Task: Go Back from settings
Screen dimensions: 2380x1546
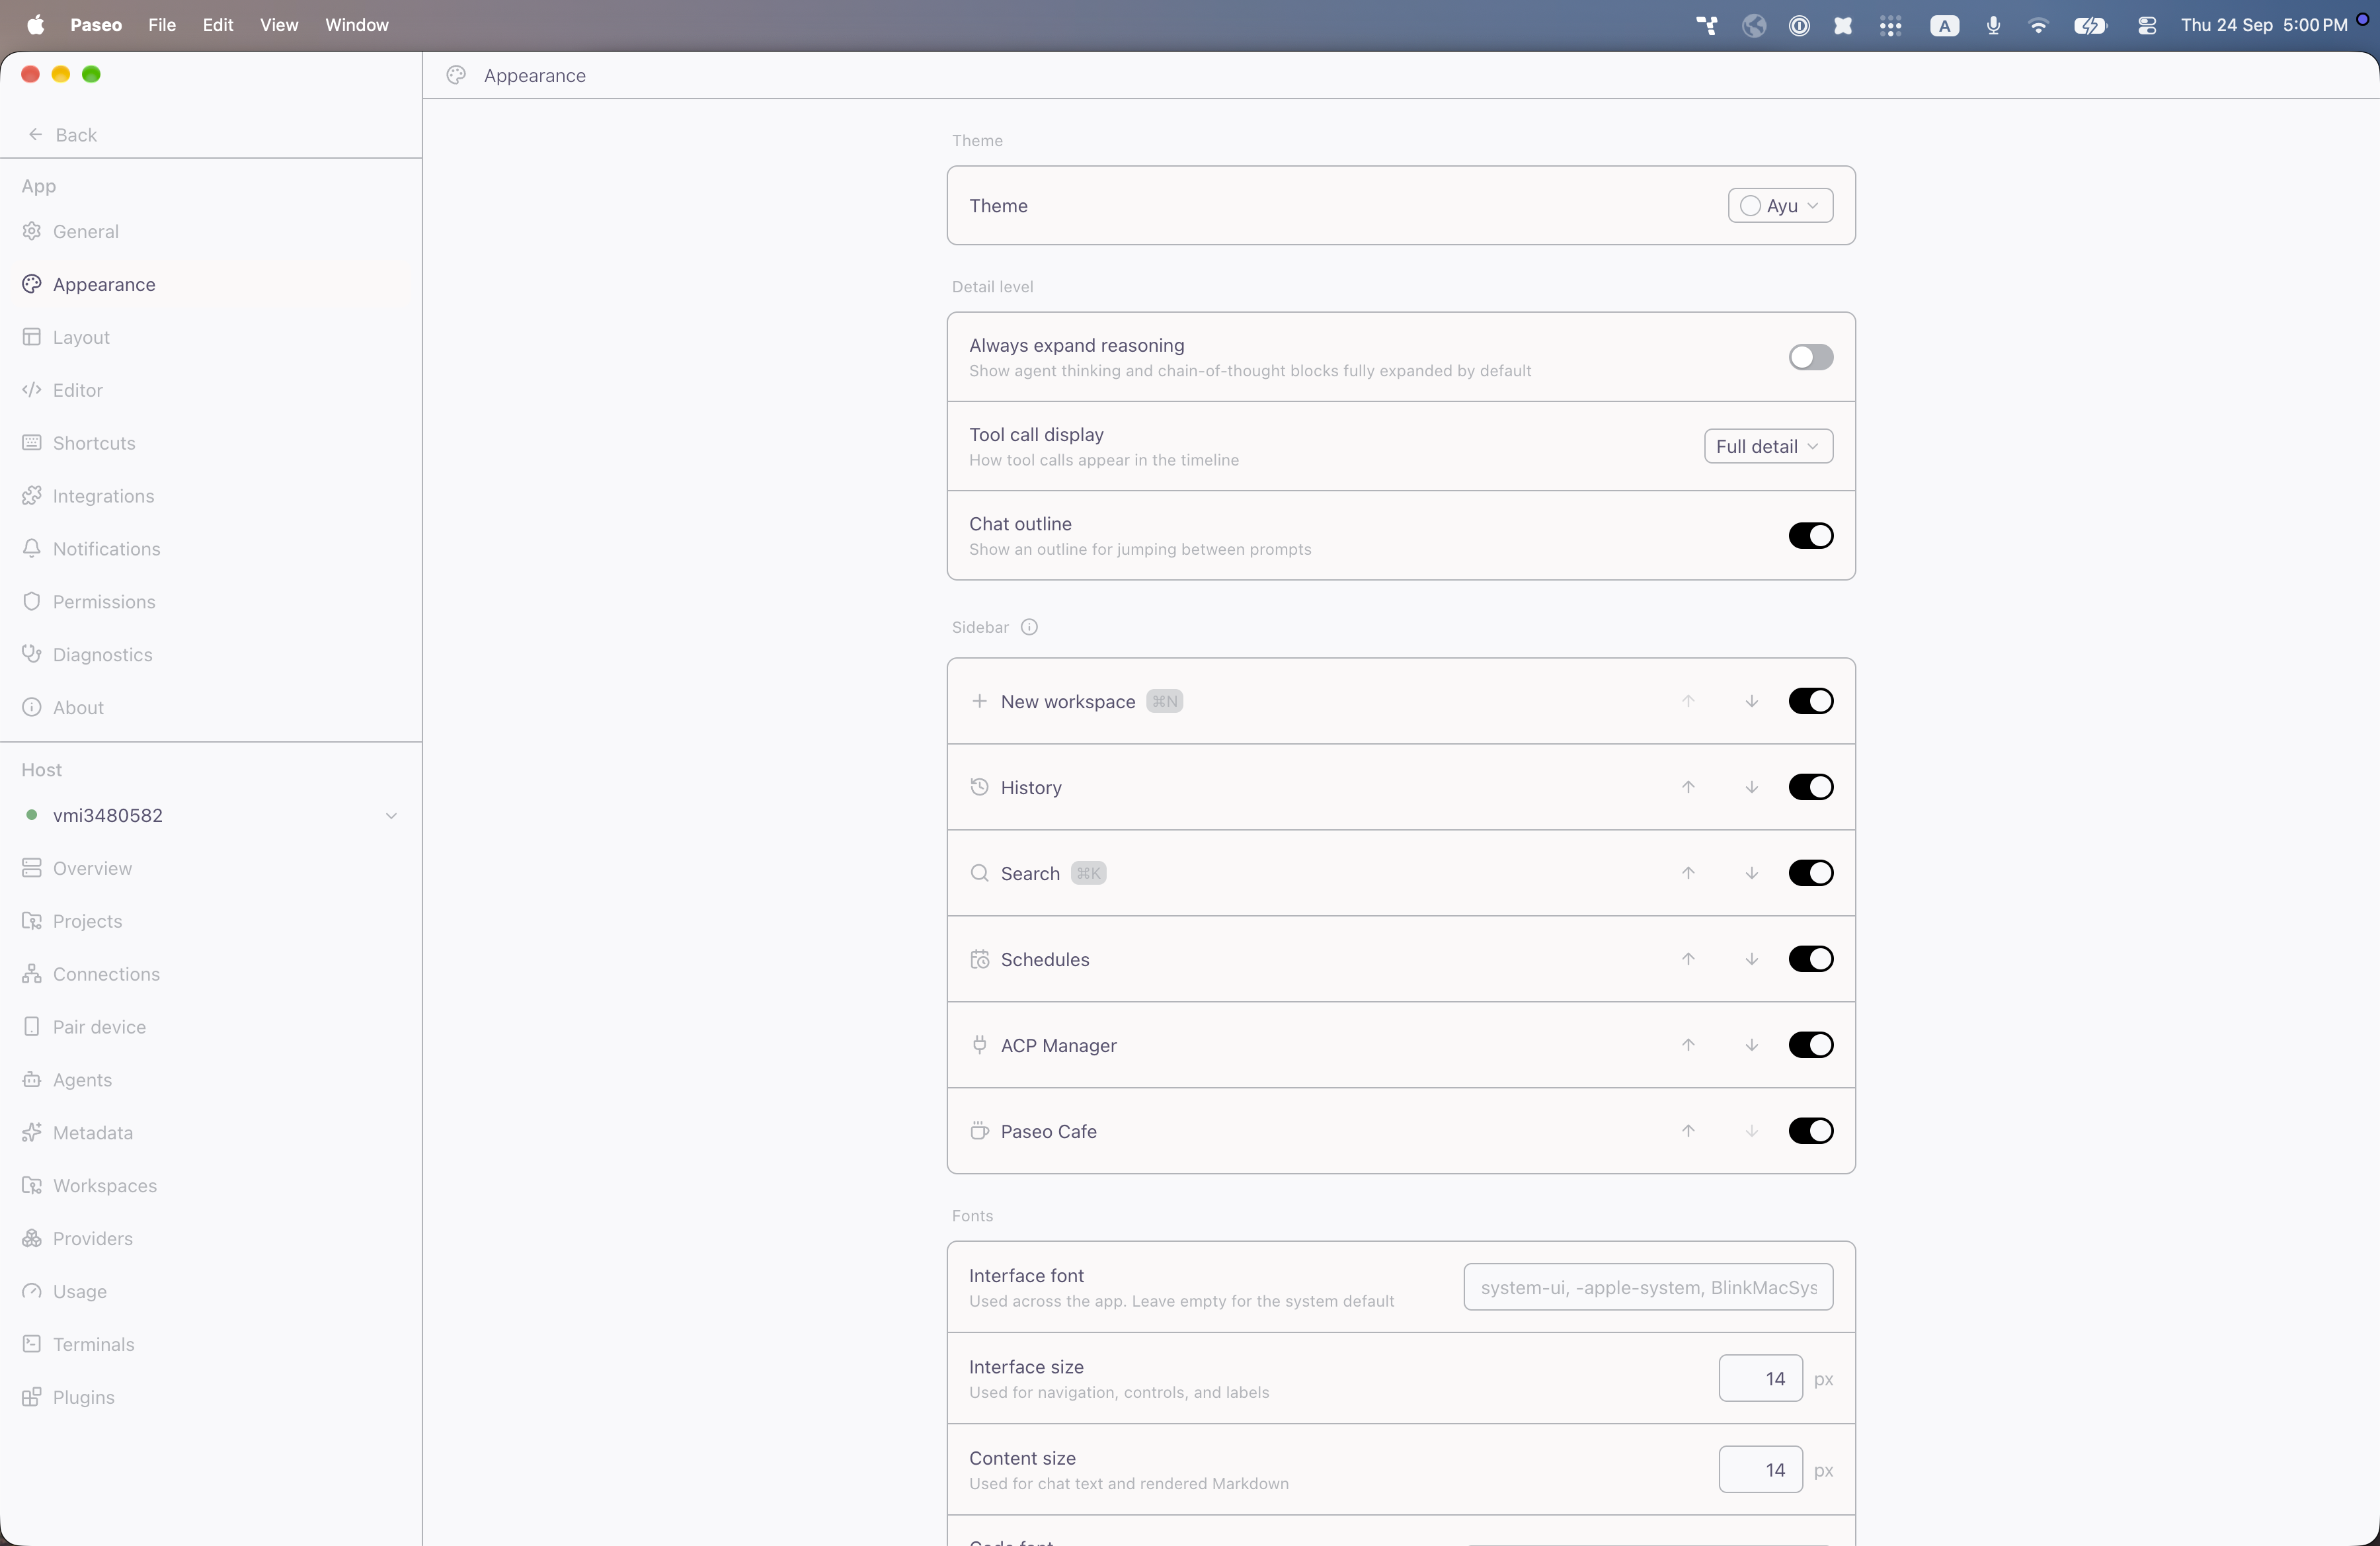Action: (x=62, y=135)
